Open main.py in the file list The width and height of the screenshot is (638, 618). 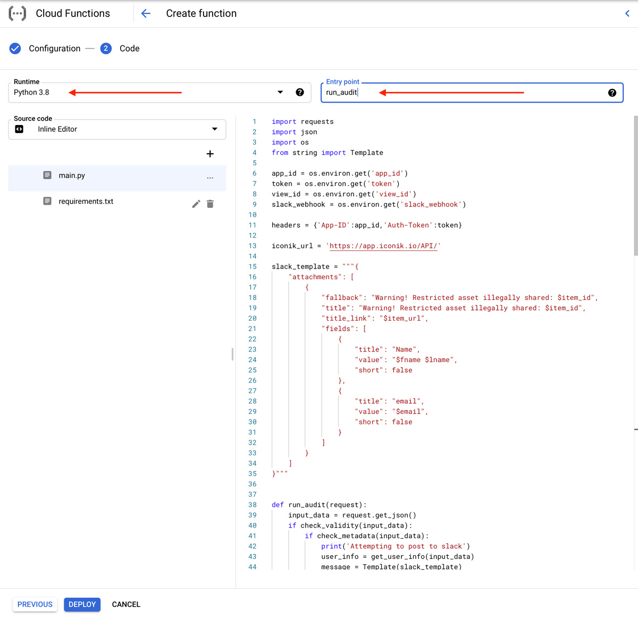[x=72, y=176]
